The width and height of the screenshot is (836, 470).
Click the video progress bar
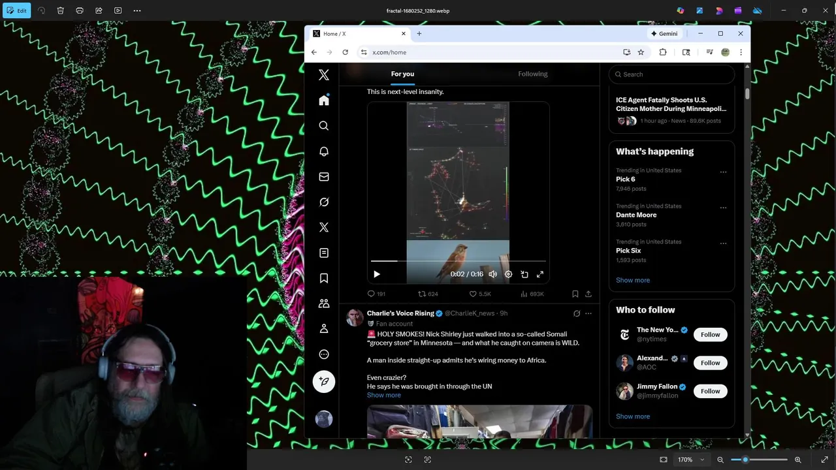pyautogui.click(x=458, y=261)
